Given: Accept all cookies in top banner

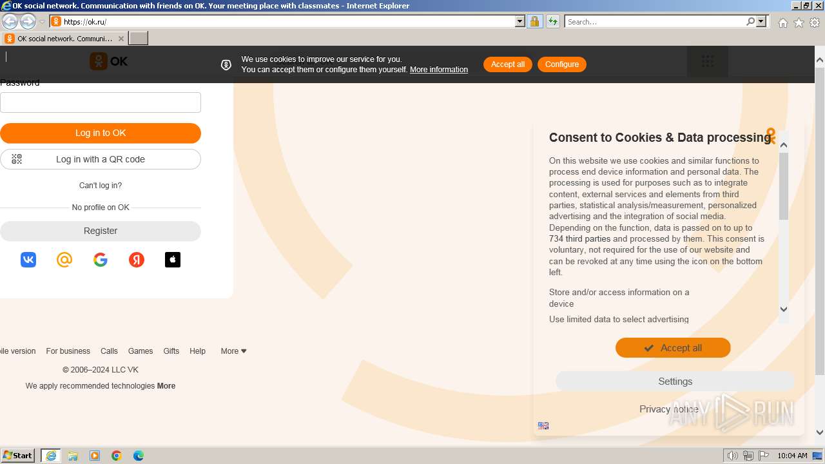Looking at the screenshot, I should pyautogui.click(x=508, y=64).
